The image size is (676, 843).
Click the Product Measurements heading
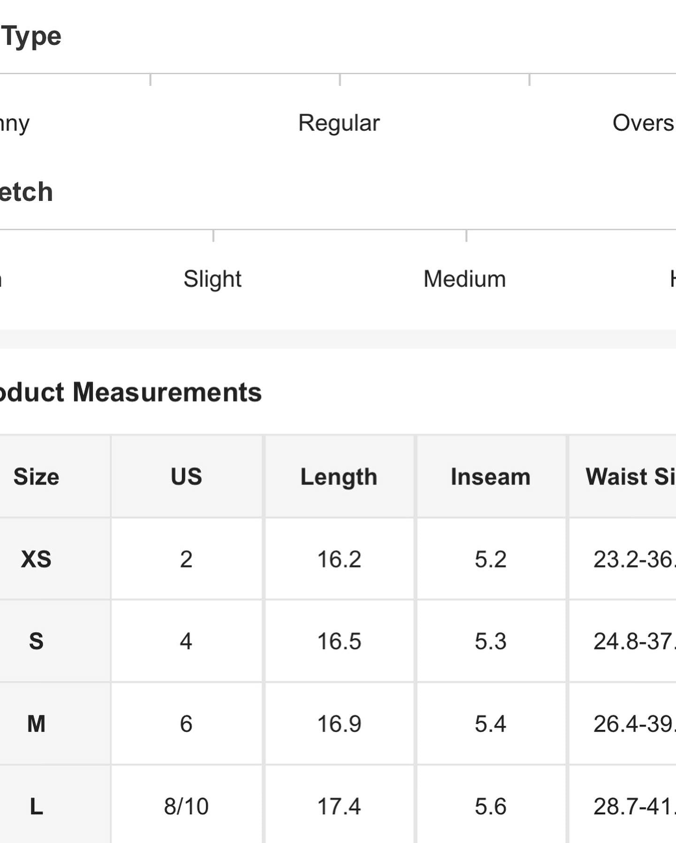pos(131,393)
